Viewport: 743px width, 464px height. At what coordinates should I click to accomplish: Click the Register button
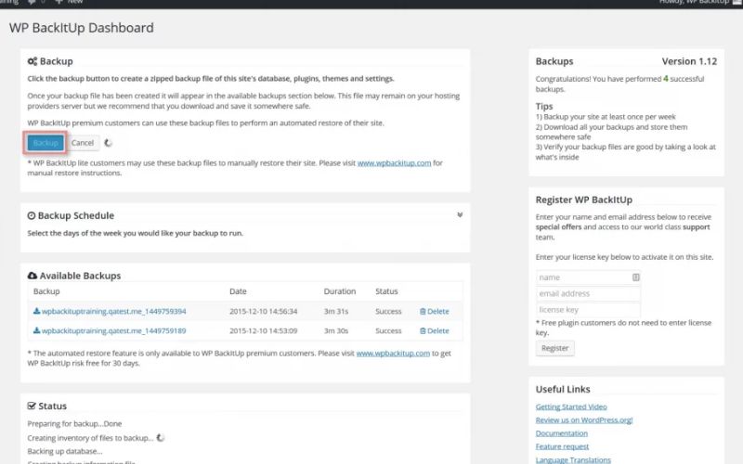coord(554,348)
